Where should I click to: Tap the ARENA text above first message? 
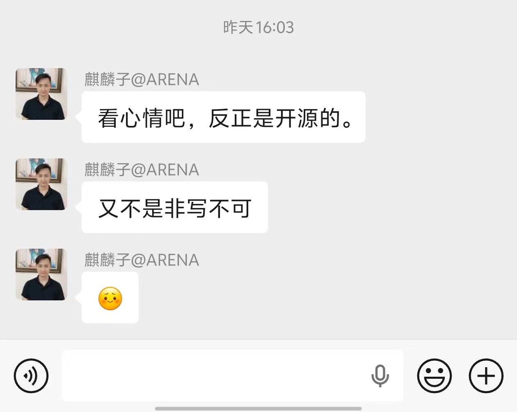pyautogui.click(x=172, y=80)
